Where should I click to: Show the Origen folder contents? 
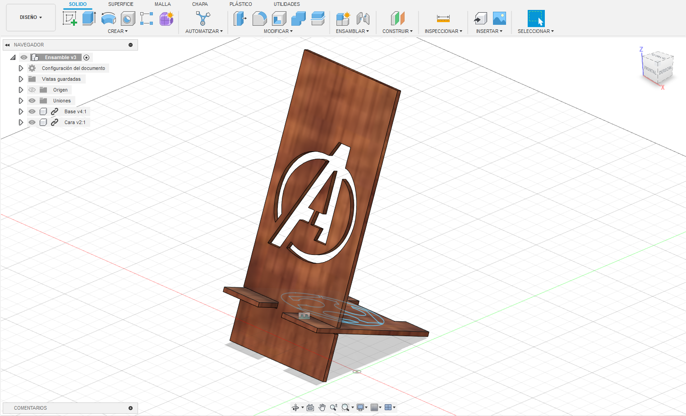21,90
